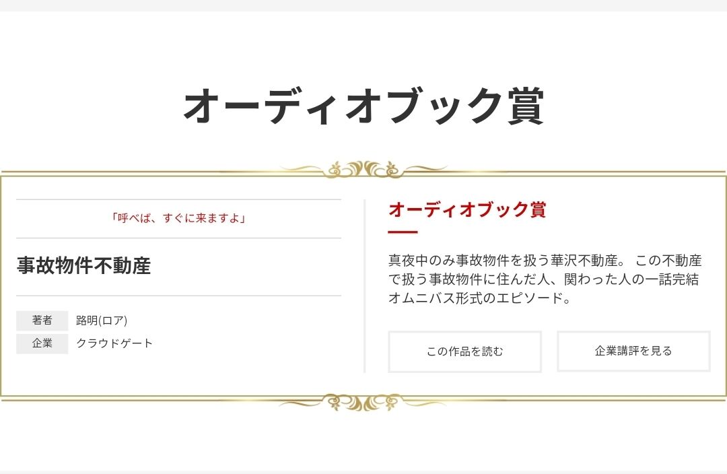
Task: Click the red オーディオブック賞 subheading
Action: tap(467, 209)
